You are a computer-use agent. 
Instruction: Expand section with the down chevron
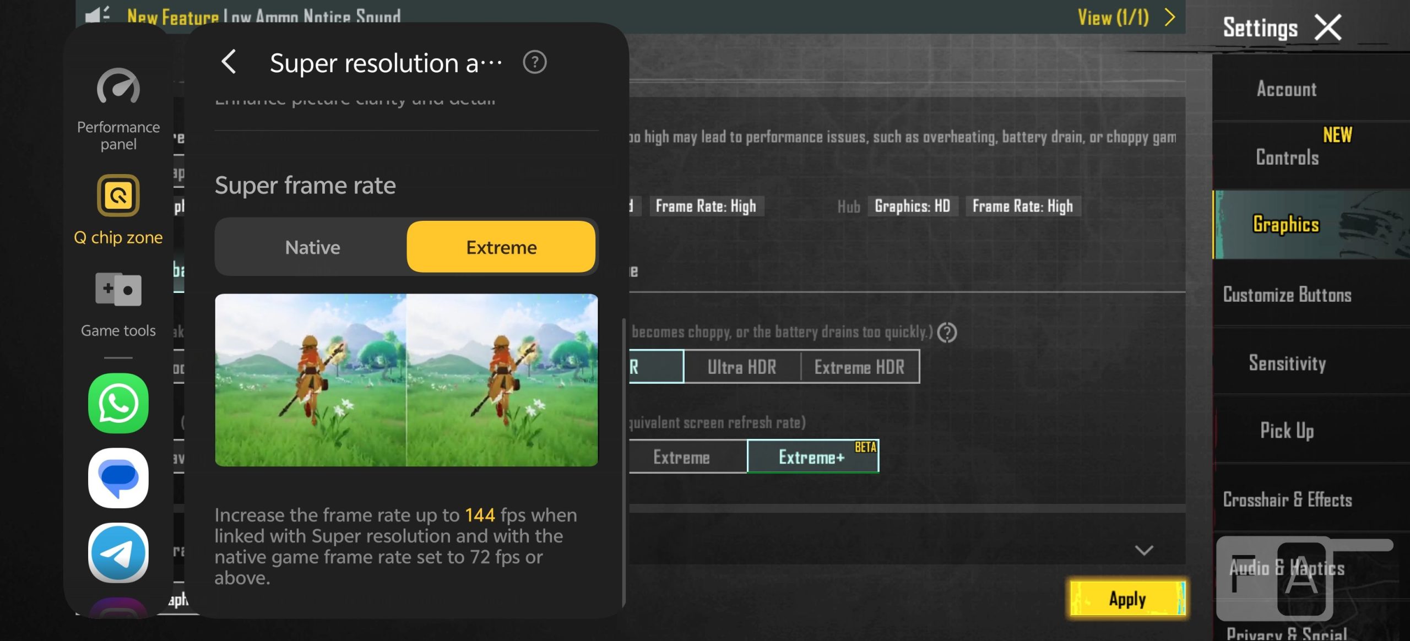pyautogui.click(x=1144, y=550)
